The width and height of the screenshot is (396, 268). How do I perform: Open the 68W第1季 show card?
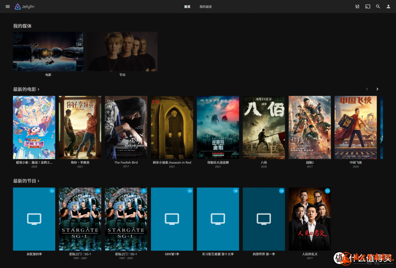[x=172, y=219]
